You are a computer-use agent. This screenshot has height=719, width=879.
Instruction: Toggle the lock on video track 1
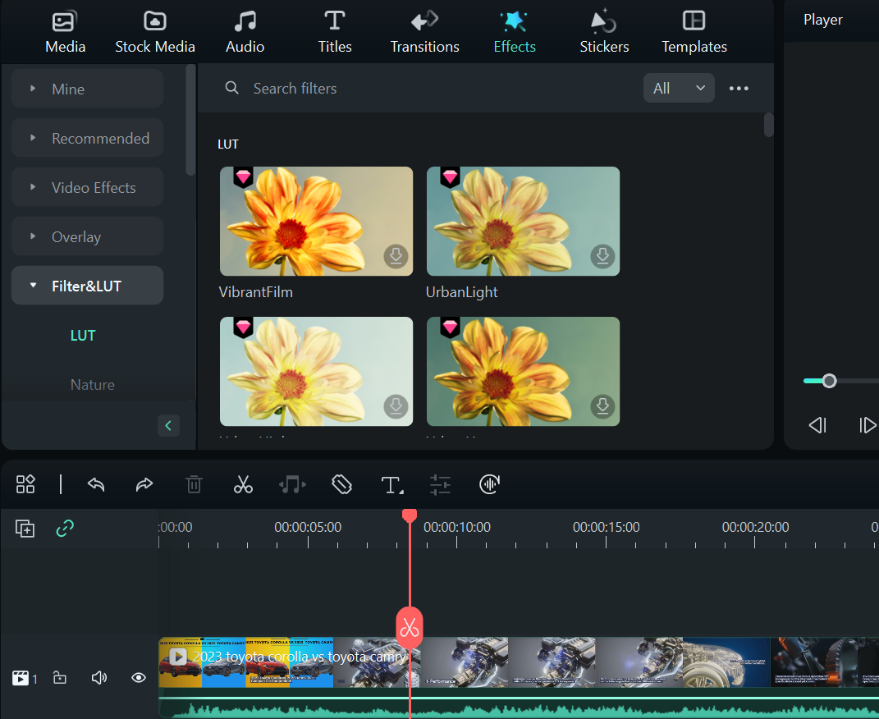[59, 677]
